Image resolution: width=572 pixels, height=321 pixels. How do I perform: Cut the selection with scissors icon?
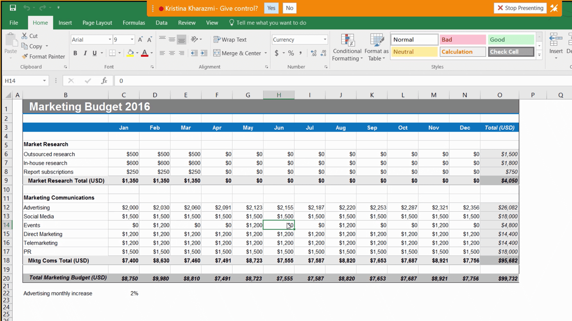click(x=24, y=36)
